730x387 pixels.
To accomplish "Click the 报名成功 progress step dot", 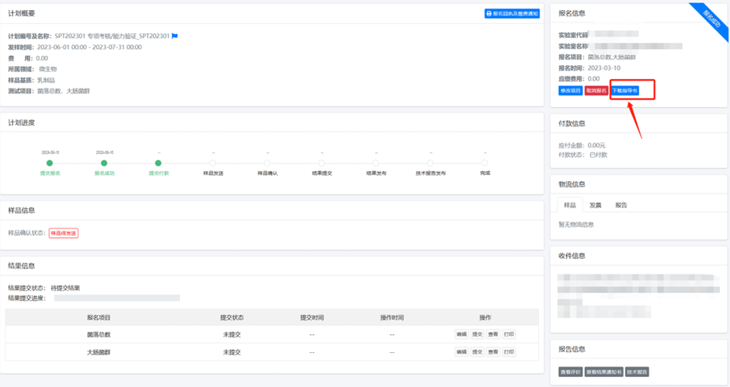I will (104, 163).
